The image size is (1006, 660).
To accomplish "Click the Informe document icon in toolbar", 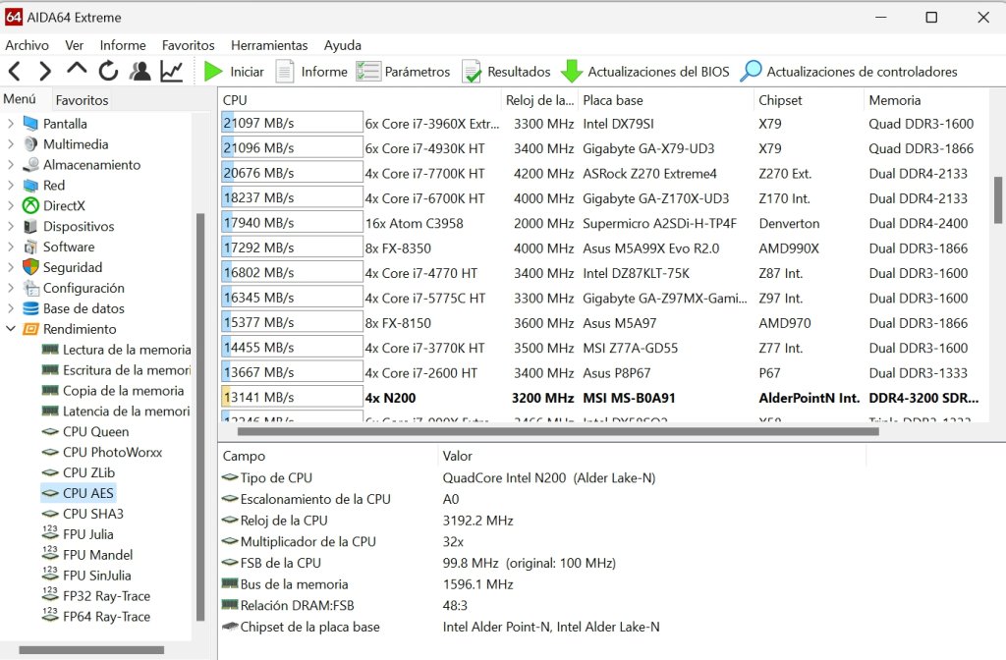I will [x=285, y=71].
